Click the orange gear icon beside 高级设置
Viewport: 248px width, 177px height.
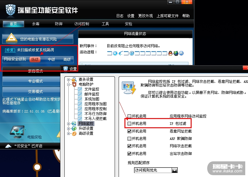[74, 133]
